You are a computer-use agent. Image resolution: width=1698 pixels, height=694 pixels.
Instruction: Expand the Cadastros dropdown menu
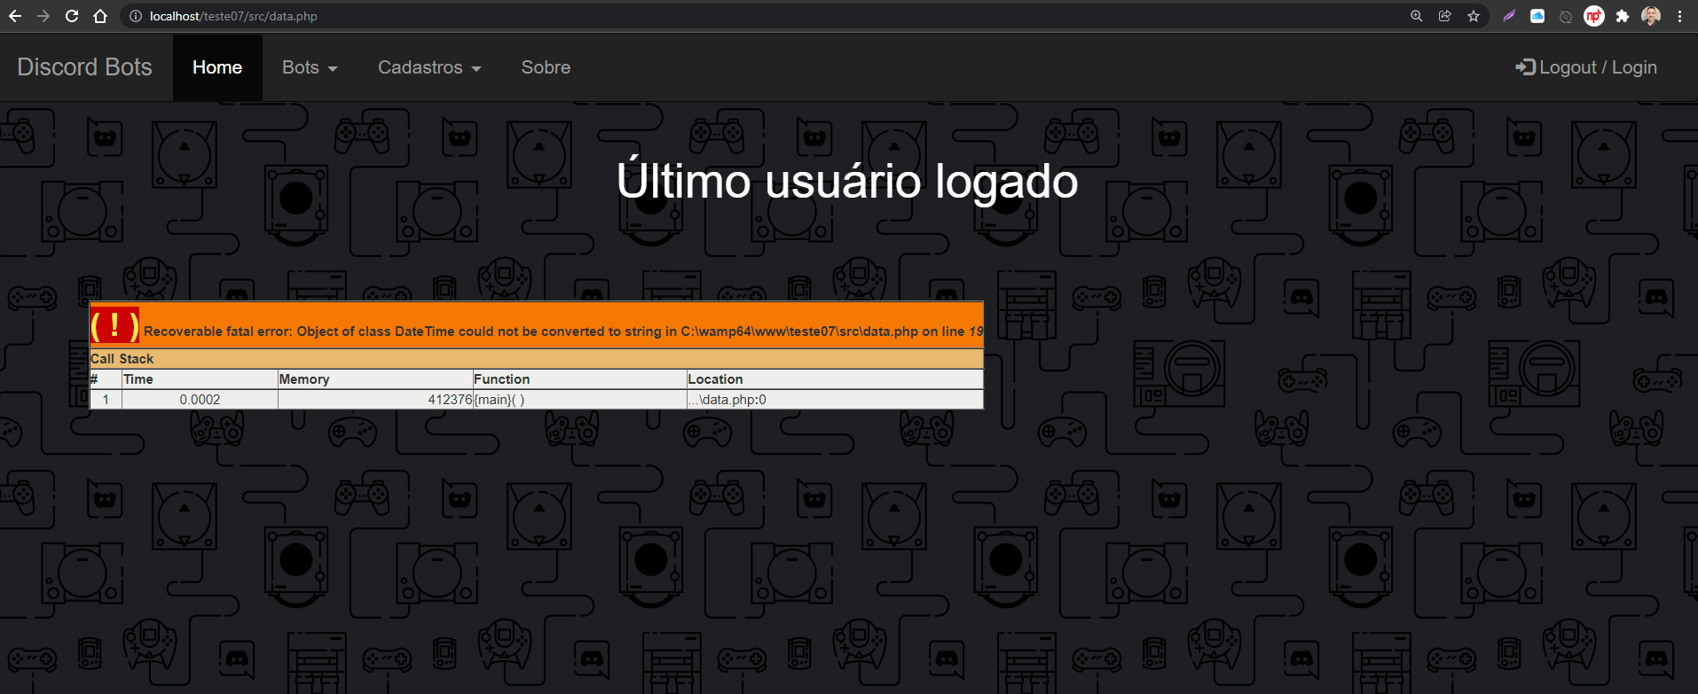tap(429, 67)
